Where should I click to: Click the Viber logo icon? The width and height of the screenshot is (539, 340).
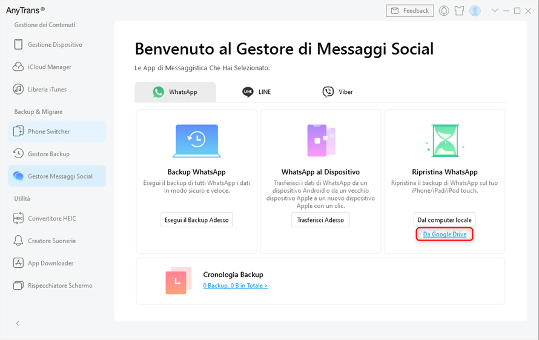[328, 92]
